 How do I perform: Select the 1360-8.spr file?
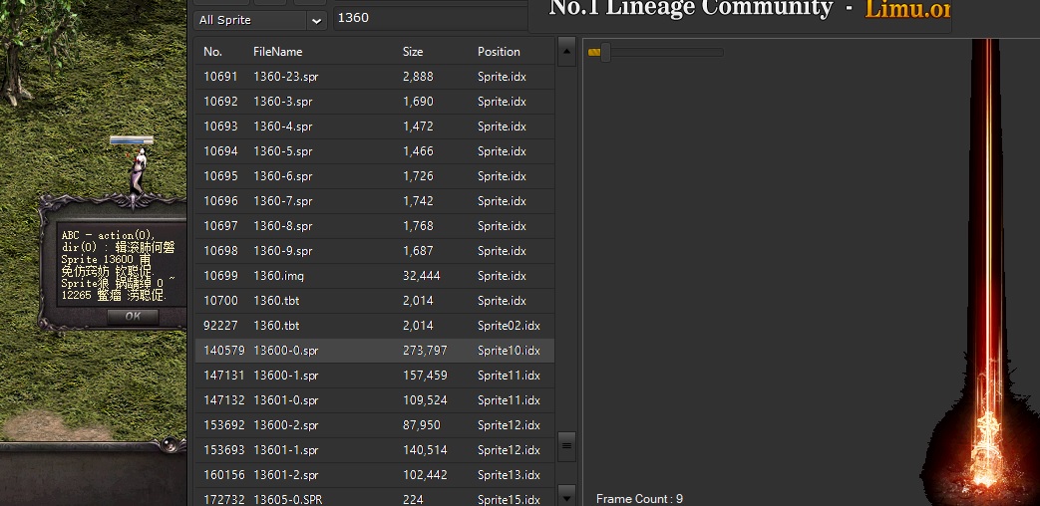375,226
